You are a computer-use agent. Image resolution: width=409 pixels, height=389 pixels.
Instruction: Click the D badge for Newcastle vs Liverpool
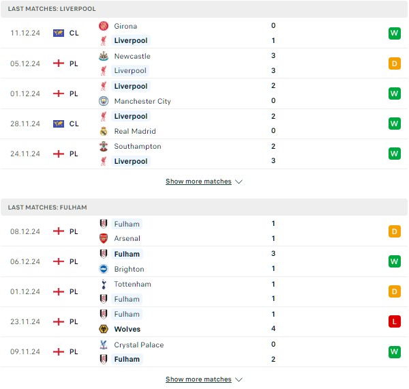click(x=395, y=63)
